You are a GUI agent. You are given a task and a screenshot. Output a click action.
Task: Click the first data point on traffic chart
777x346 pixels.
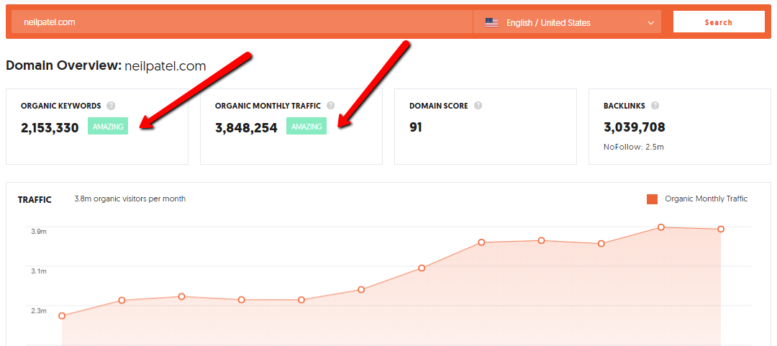[62, 316]
